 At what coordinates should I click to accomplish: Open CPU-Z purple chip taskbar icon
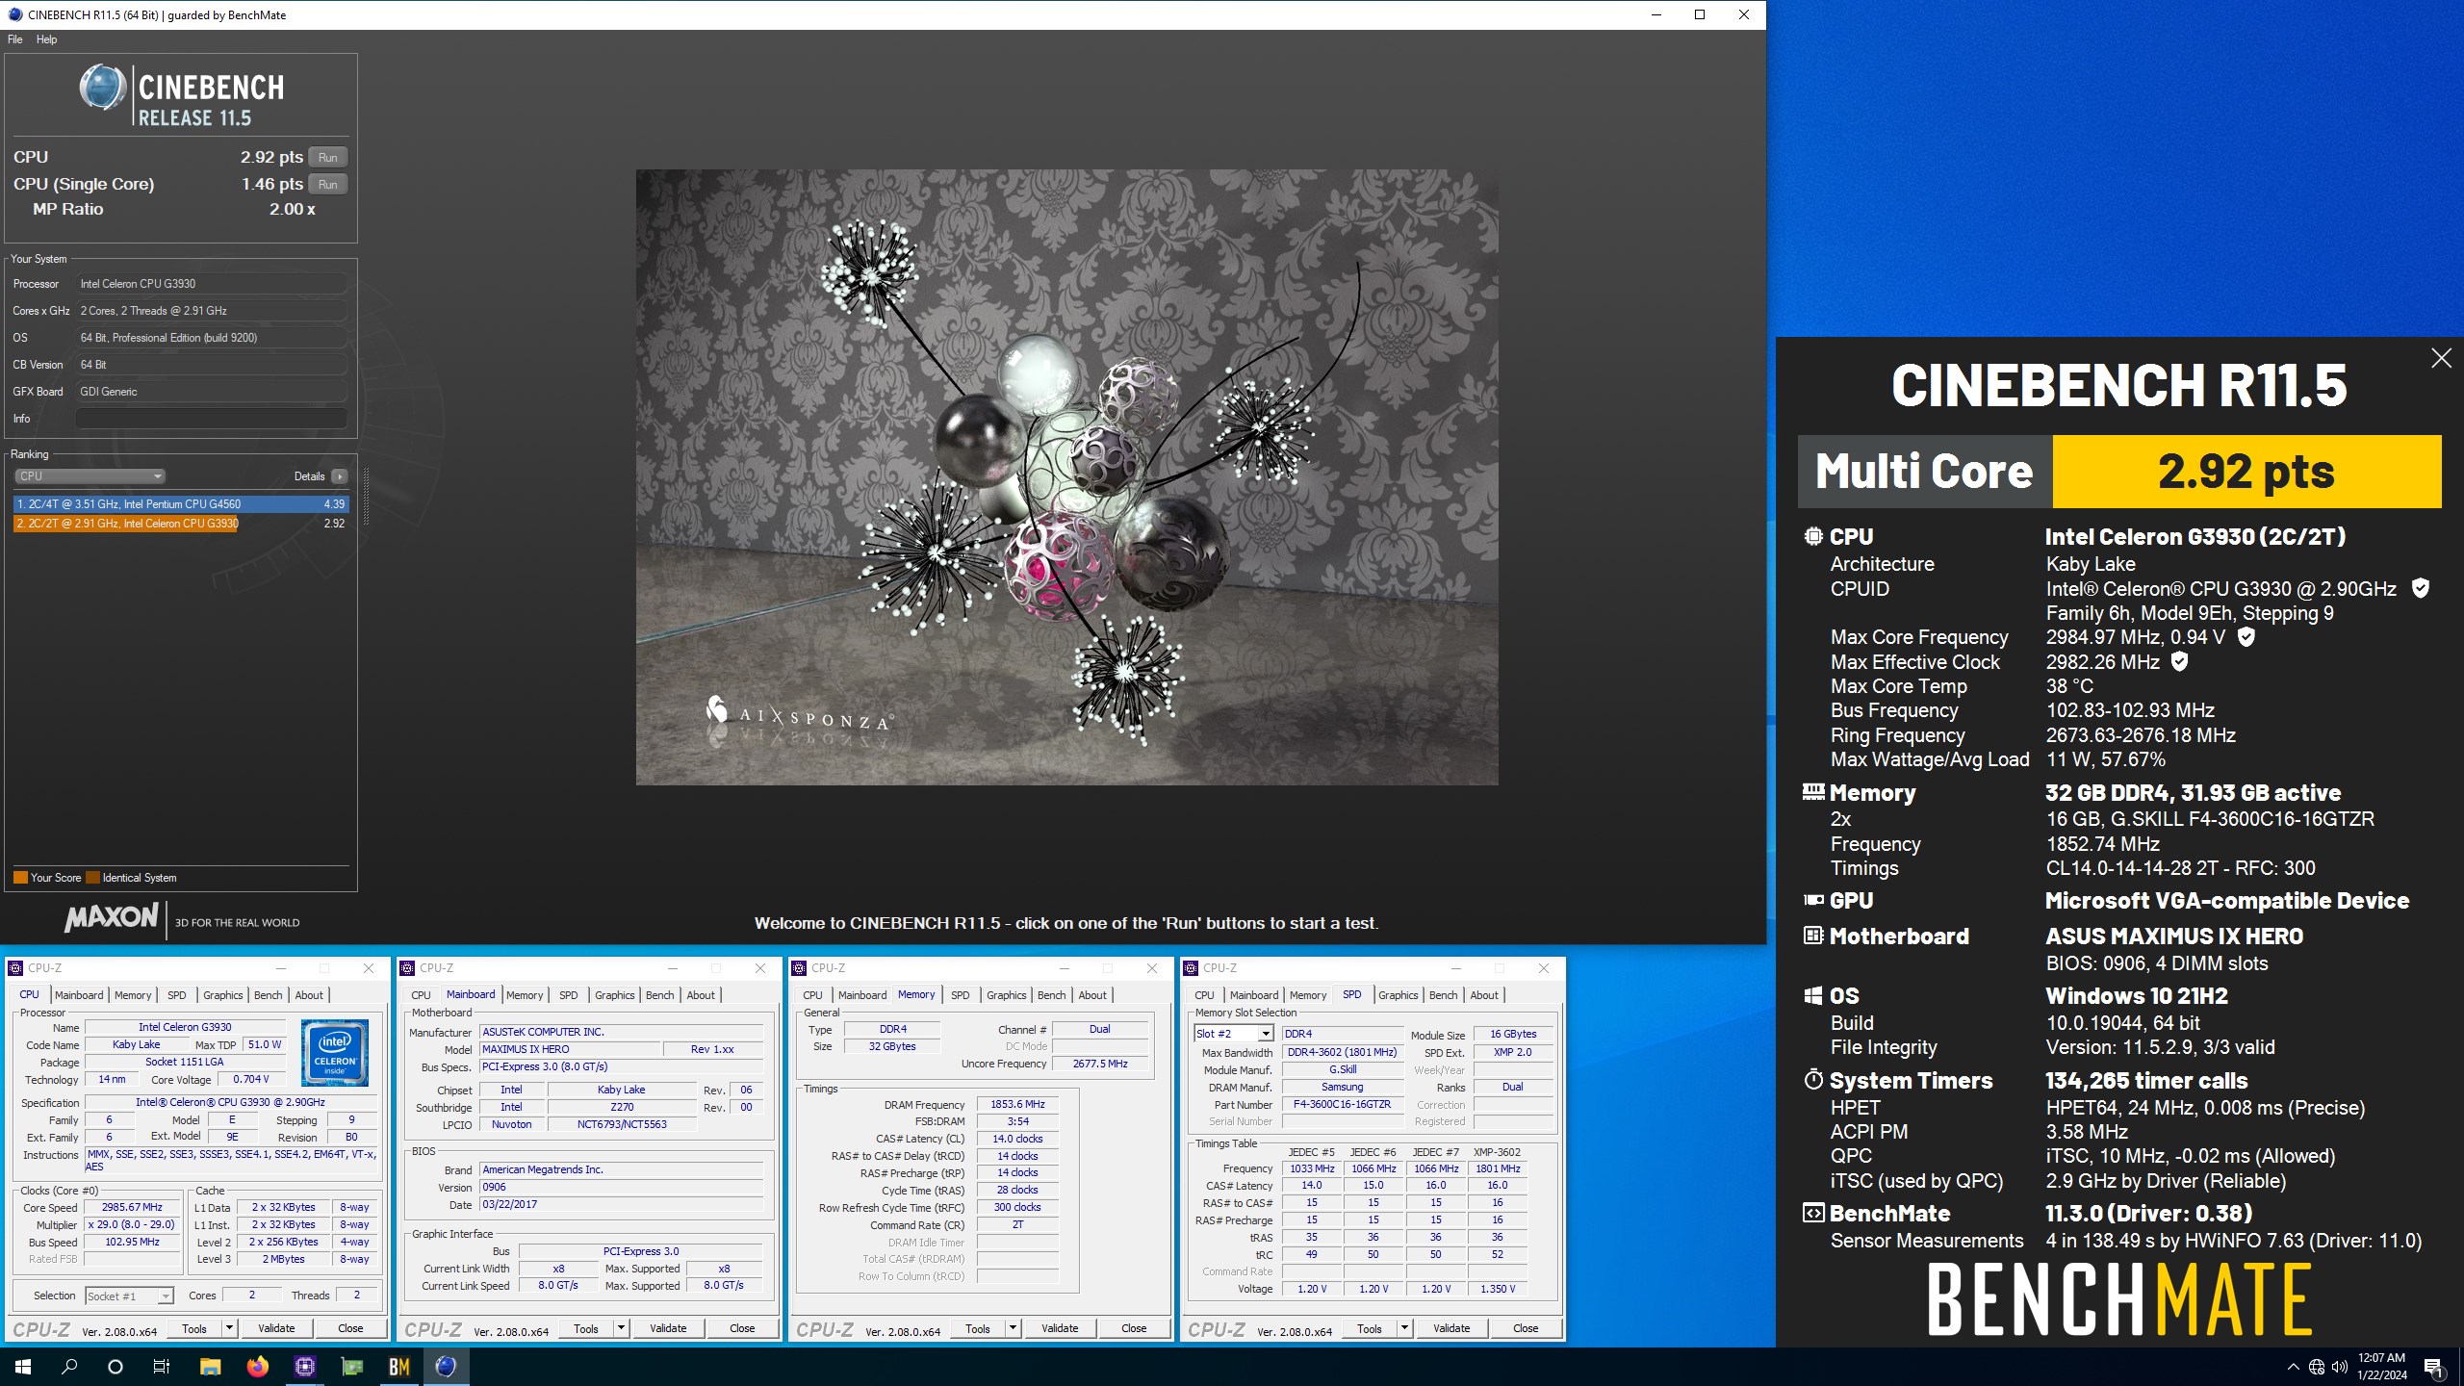pyautogui.click(x=304, y=1366)
